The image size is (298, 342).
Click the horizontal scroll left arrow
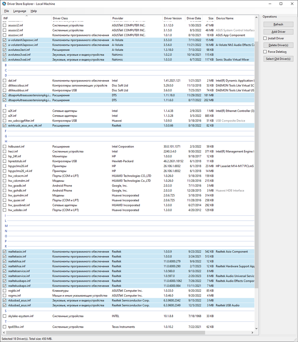[4, 333]
